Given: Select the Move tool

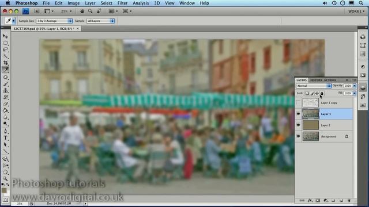Looking at the screenshot, I should click(x=5, y=36).
